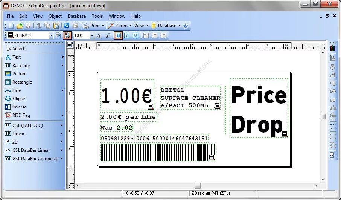
Task: Redo the last undone action
Action: (x=75, y=26)
